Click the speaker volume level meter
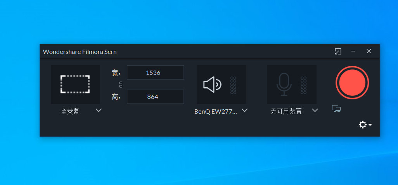This screenshot has height=185, width=398. tap(233, 85)
